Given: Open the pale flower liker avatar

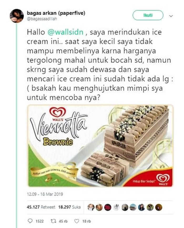Looking at the screenshot, I should pyautogui.click(x=116, y=207).
